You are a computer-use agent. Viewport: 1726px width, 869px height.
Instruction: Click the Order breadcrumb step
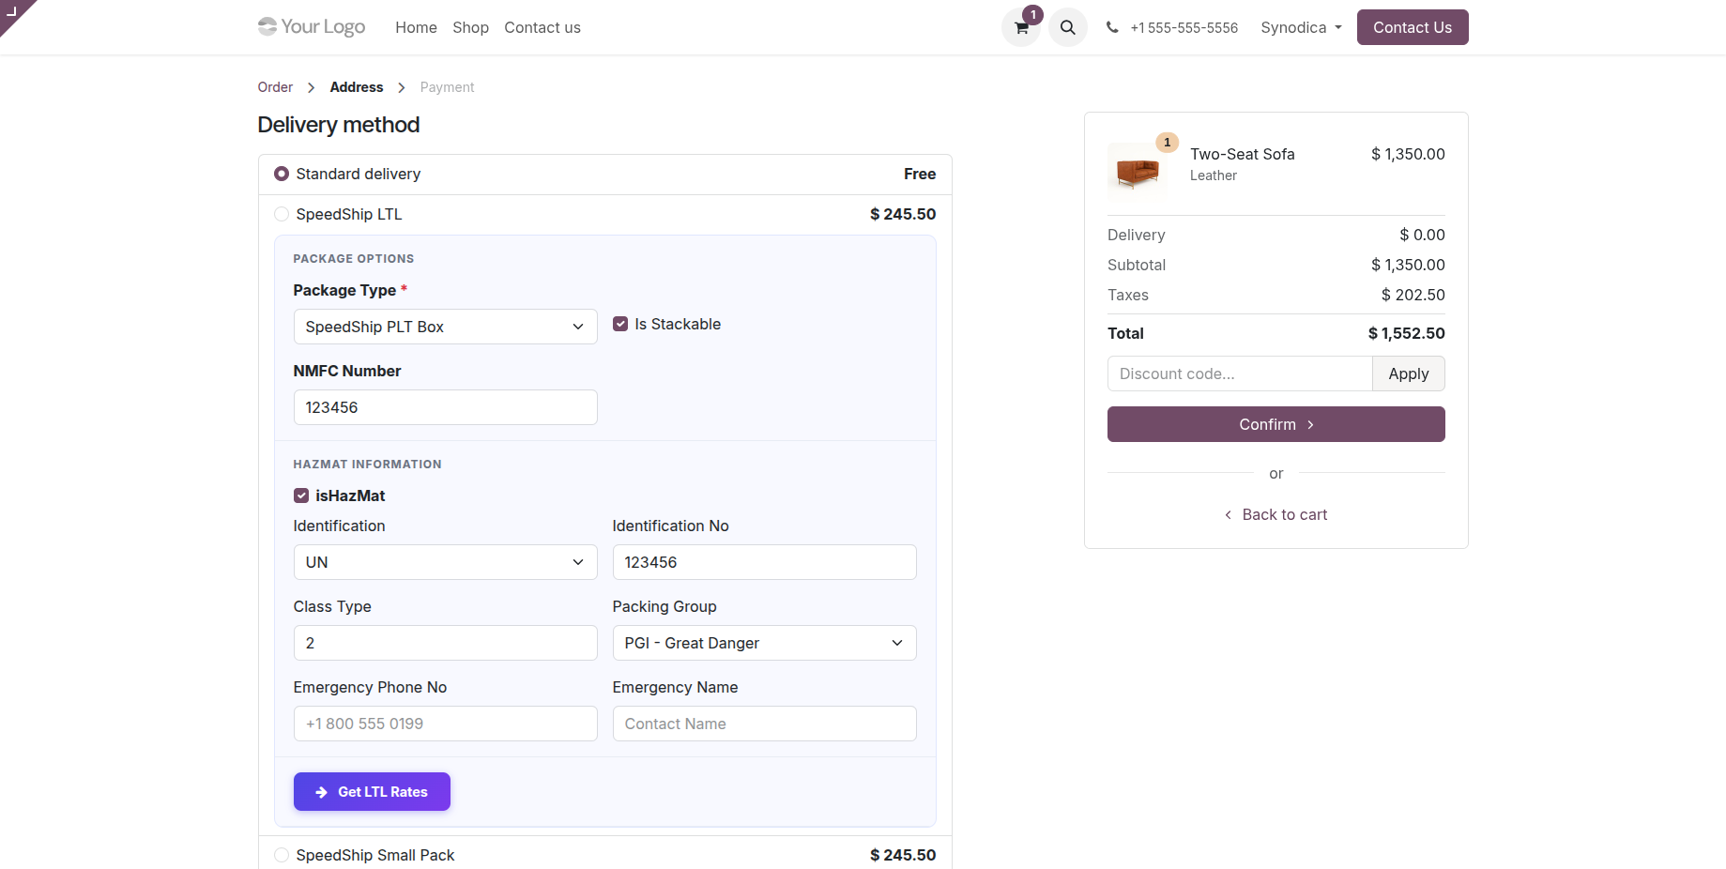pos(275,87)
